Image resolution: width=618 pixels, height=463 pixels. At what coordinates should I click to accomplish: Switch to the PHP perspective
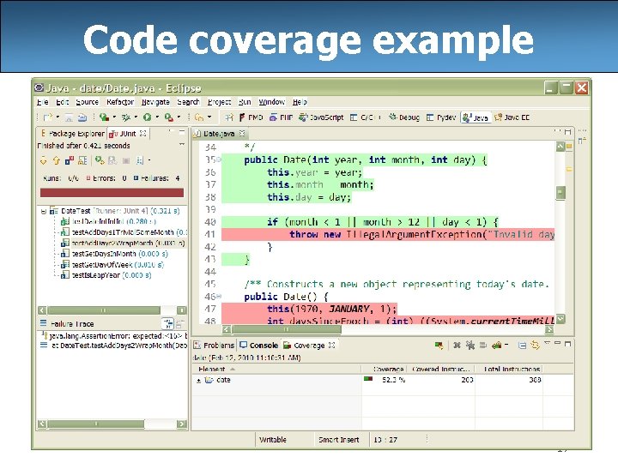pyautogui.click(x=282, y=117)
